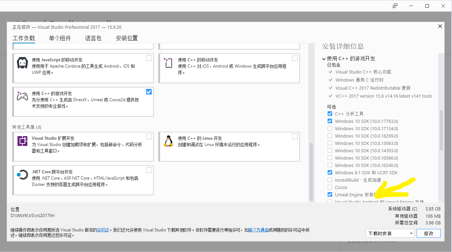The width and height of the screenshot is (452, 252).
Task: Uncheck the C++ game development workload
Action: click(149, 92)
